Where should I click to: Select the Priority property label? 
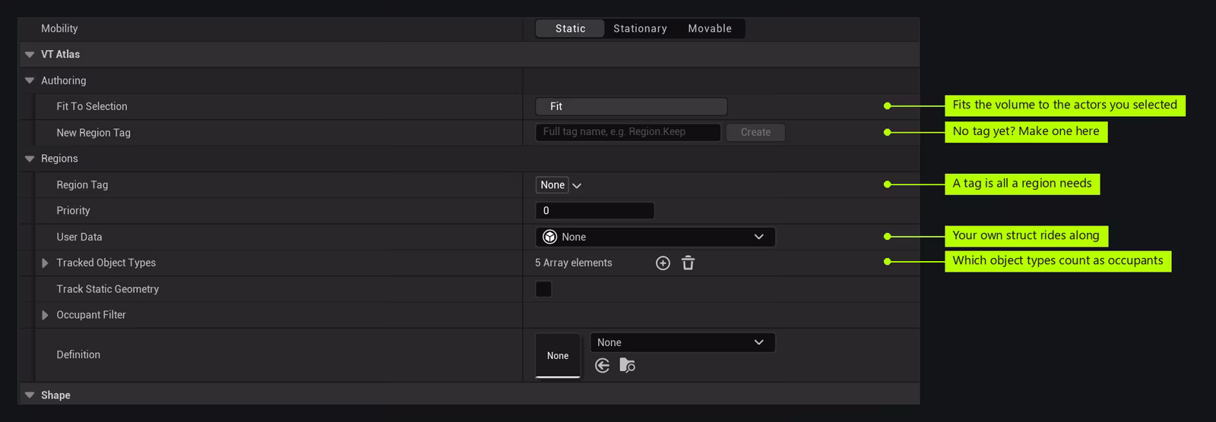pos(73,210)
